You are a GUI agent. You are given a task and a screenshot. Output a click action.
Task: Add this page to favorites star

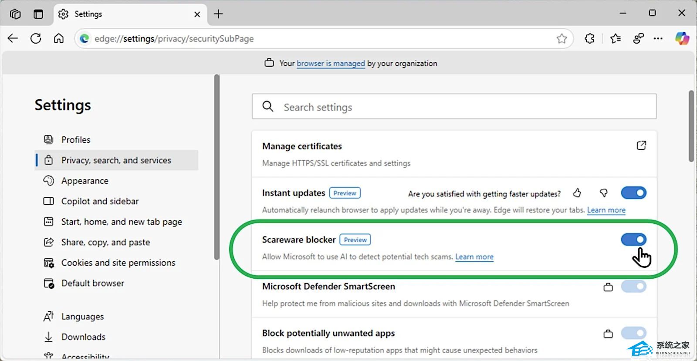point(562,39)
